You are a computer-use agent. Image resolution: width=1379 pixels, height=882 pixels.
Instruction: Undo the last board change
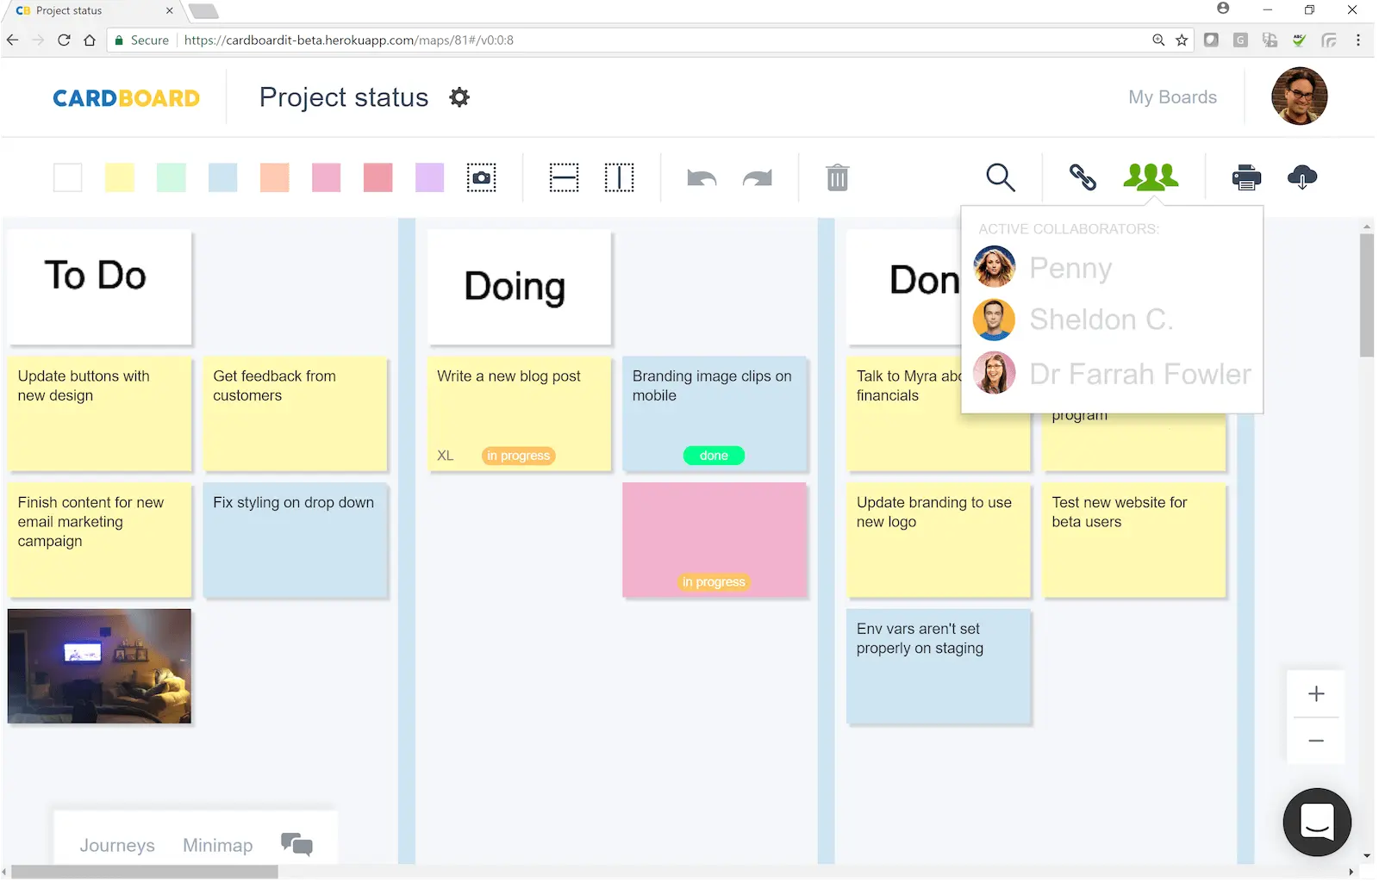coord(701,177)
